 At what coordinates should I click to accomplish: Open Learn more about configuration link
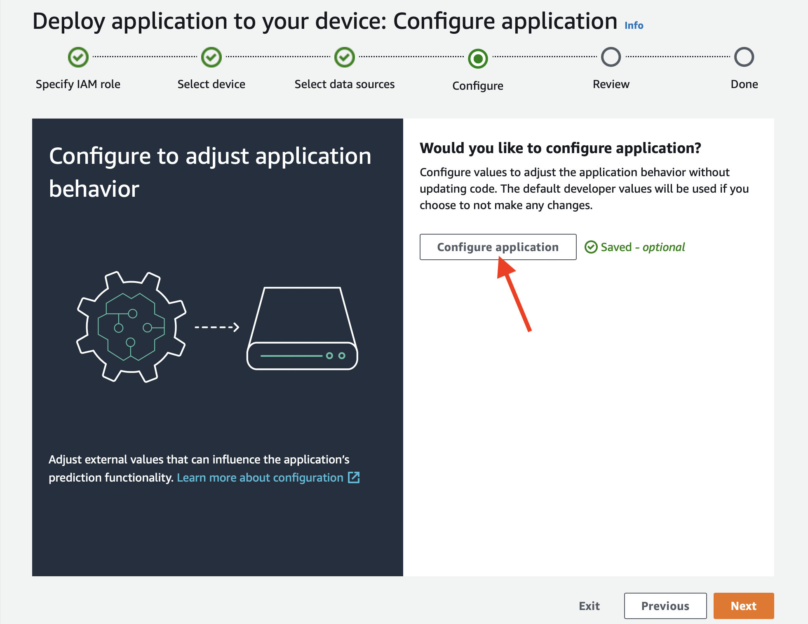(x=260, y=477)
